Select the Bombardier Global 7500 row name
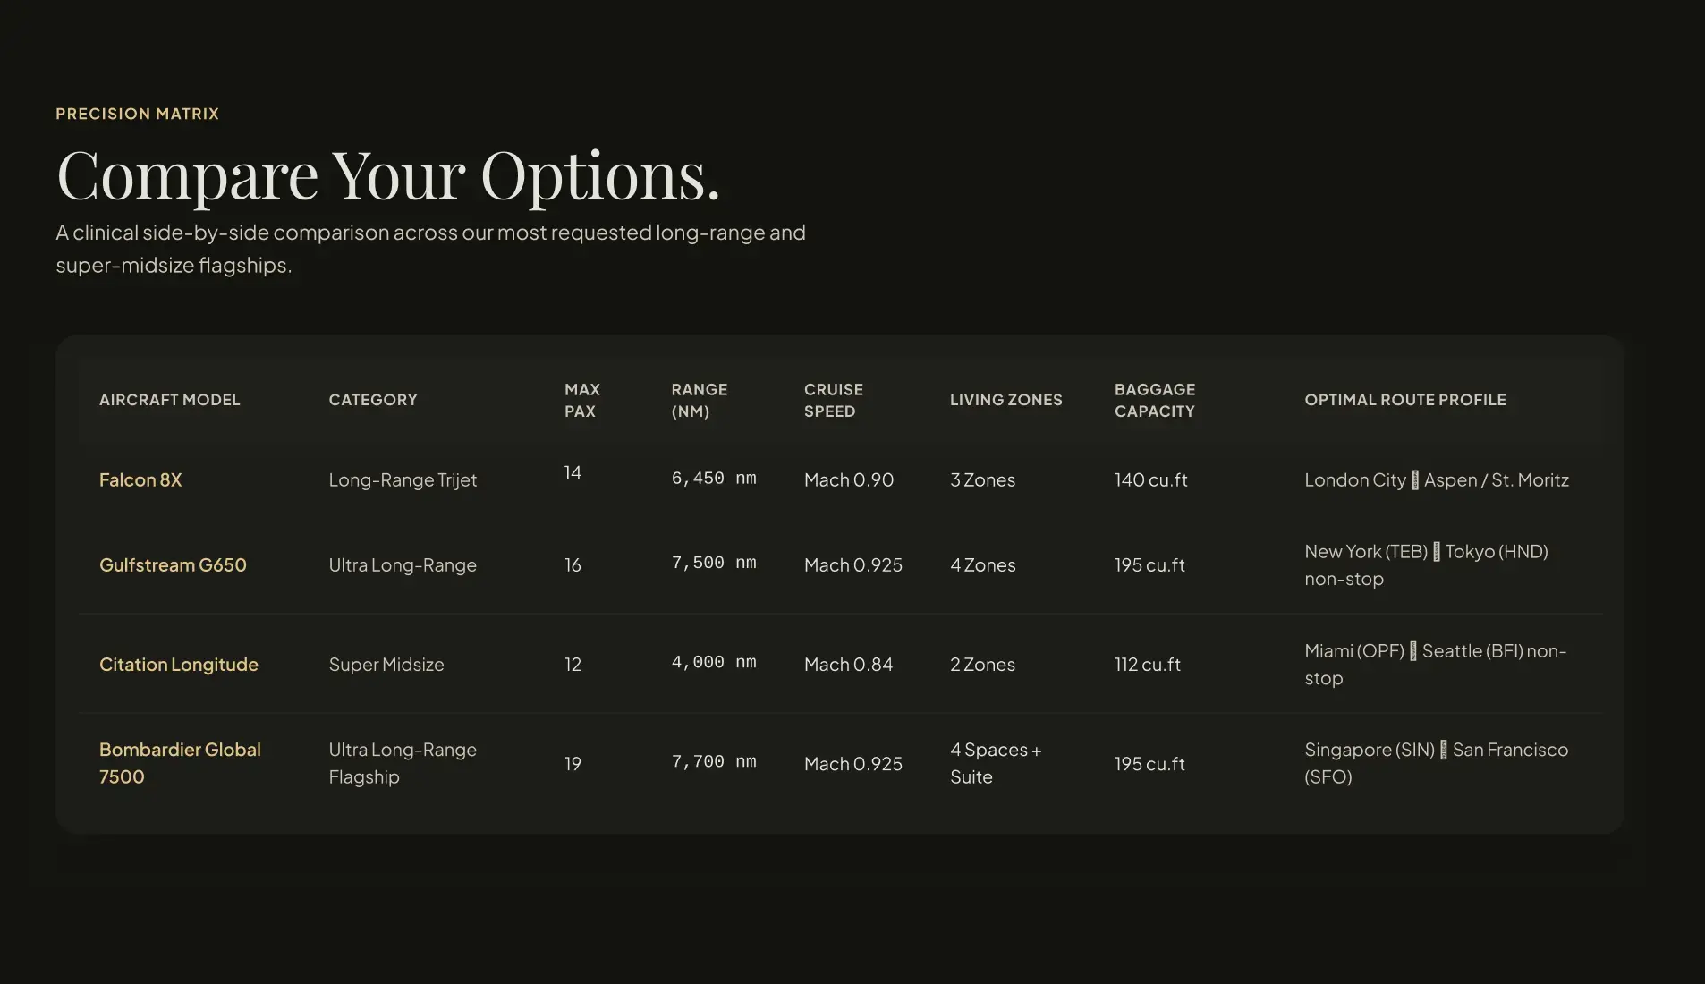This screenshot has height=984, width=1705. pyautogui.click(x=180, y=763)
